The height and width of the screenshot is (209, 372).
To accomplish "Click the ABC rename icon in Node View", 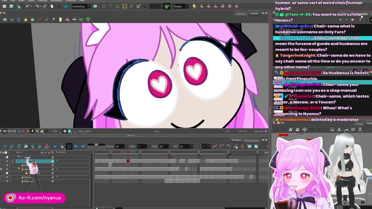I will (x=353, y=129).
